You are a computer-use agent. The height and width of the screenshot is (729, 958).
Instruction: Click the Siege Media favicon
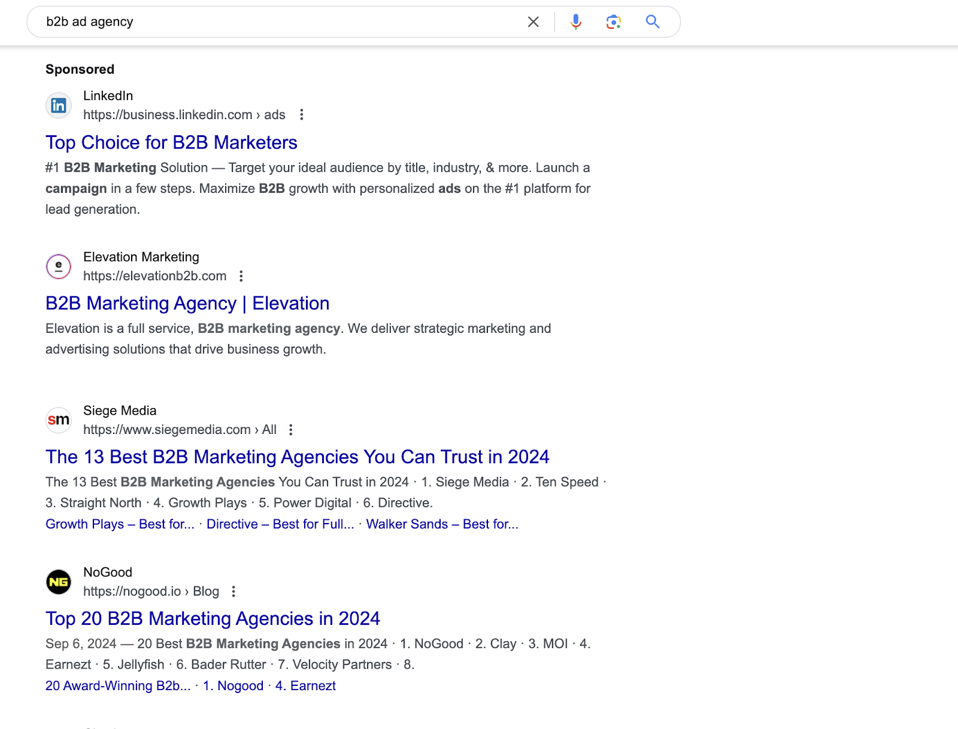click(x=59, y=420)
